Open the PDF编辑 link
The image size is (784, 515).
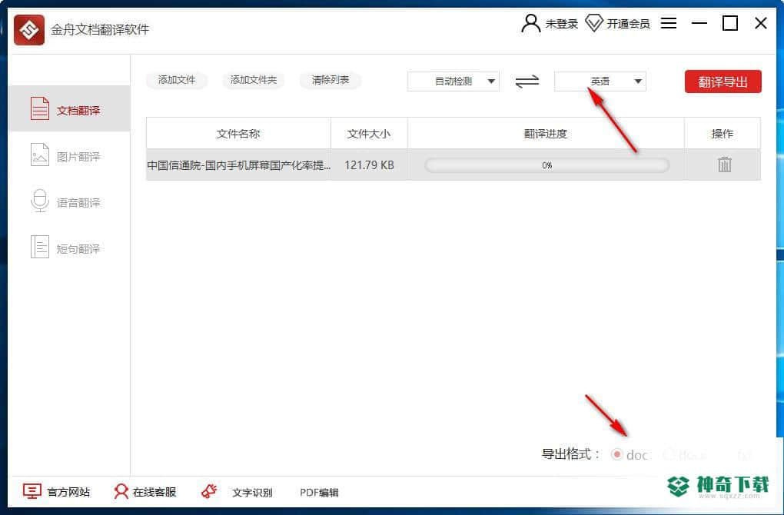[x=319, y=493]
